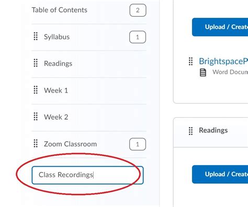Click the drag handle beside Syllabus

(x=36, y=36)
